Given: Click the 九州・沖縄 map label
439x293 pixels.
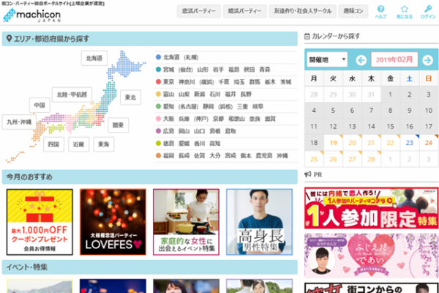Looking at the screenshot, I should pos(19,122).
